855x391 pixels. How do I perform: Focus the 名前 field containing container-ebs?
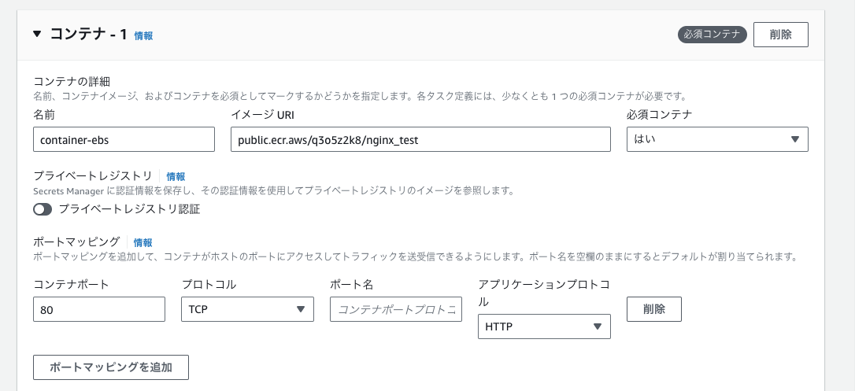(124, 139)
